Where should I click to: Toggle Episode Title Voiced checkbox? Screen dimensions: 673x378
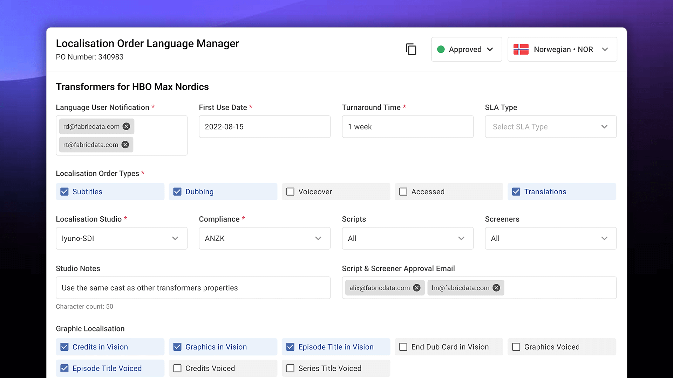64,368
